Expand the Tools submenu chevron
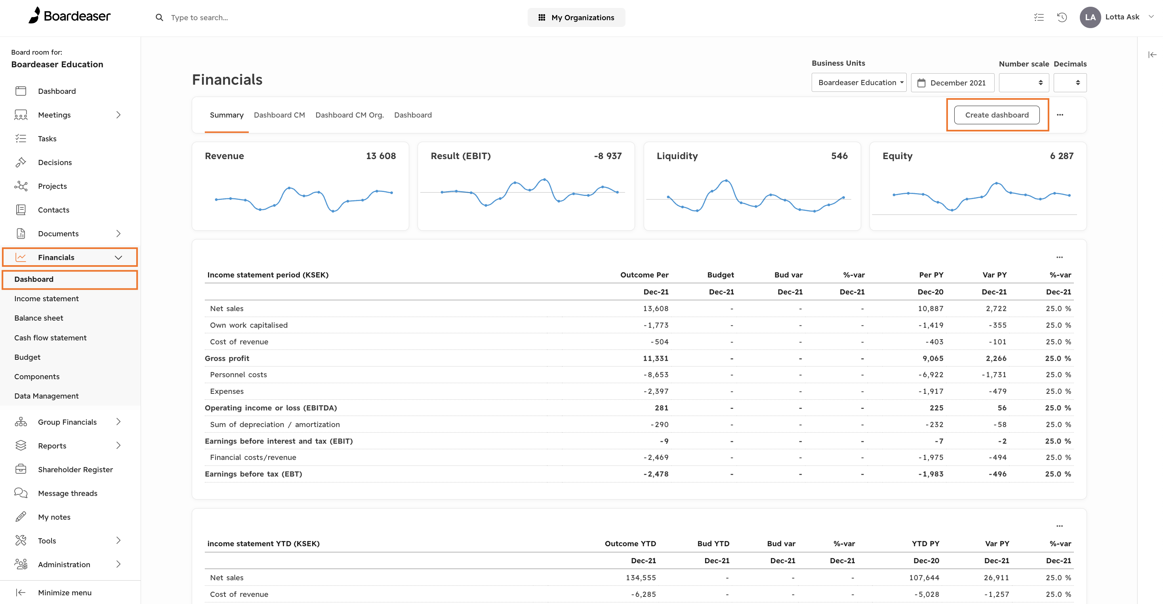This screenshot has height=604, width=1163. click(118, 540)
